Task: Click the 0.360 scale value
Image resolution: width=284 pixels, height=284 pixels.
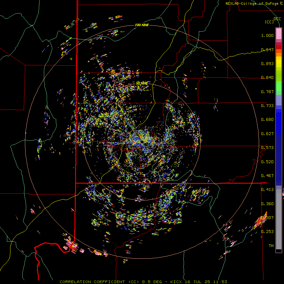Action: [x=267, y=204]
